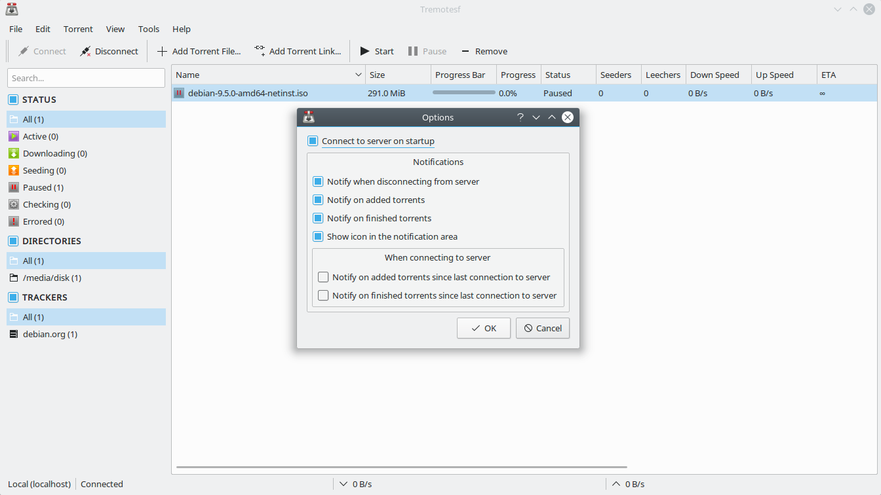This screenshot has width=881, height=495.
Task: Click the Name column sort arrow
Action: (358, 75)
